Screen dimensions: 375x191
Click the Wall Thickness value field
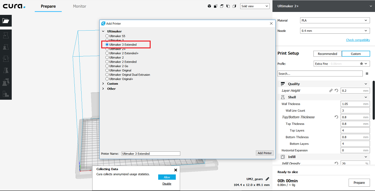coord(355,104)
